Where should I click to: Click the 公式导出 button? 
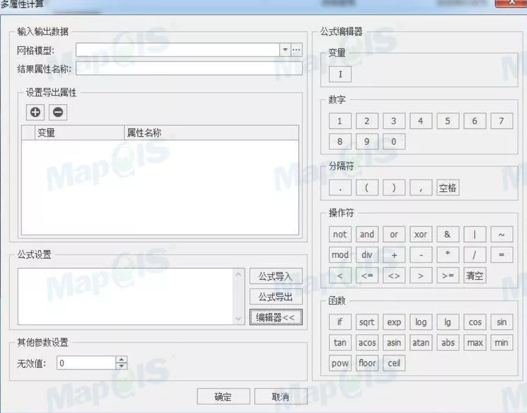(x=276, y=297)
